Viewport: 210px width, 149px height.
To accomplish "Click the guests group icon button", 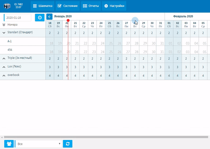I will [9, 144].
